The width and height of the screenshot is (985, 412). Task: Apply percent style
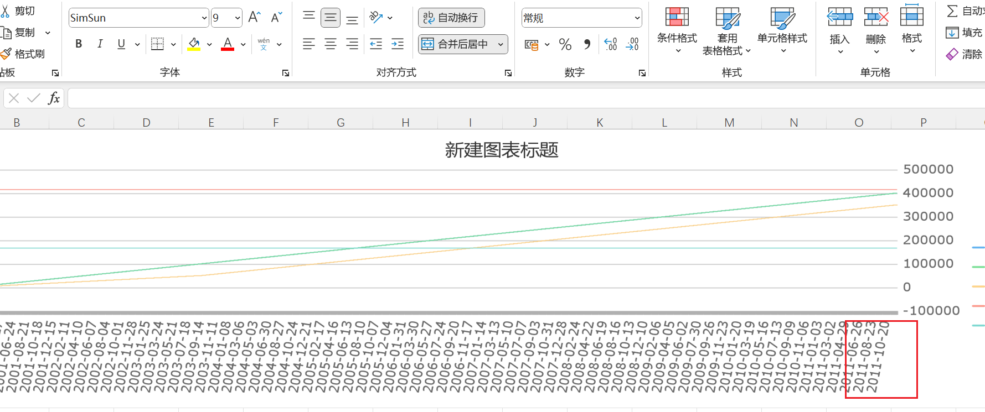coord(565,44)
